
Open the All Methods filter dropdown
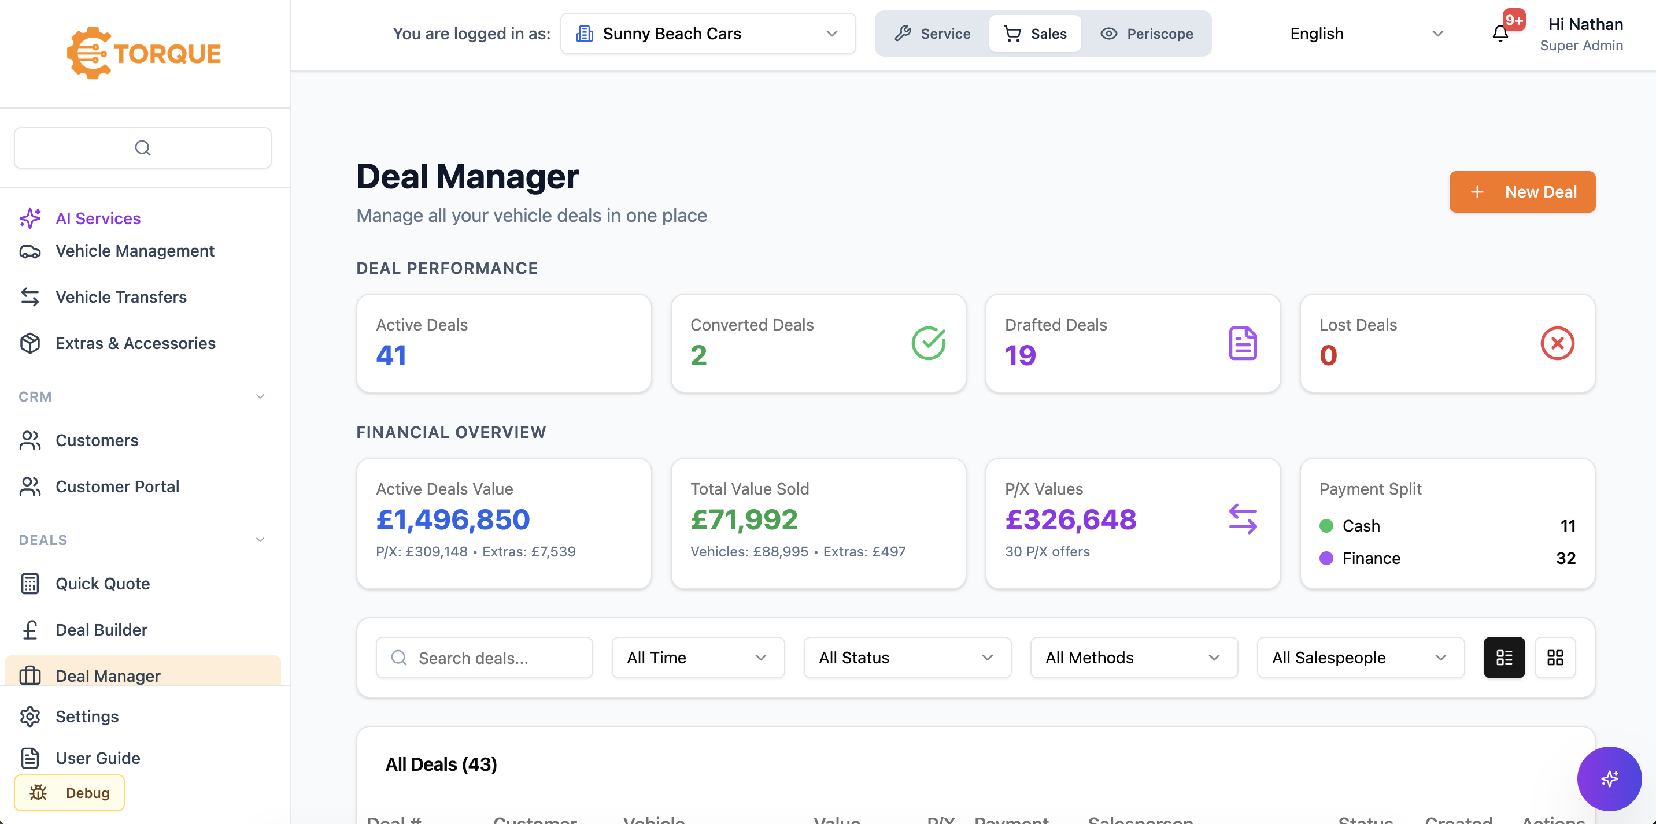[x=1133, y=658]
